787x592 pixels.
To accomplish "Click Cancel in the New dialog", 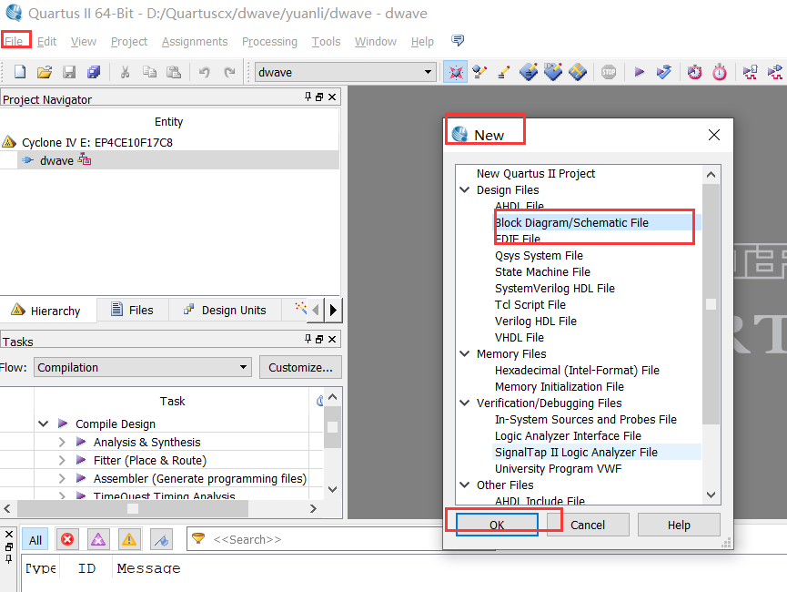I will click(x=588, y=525).
